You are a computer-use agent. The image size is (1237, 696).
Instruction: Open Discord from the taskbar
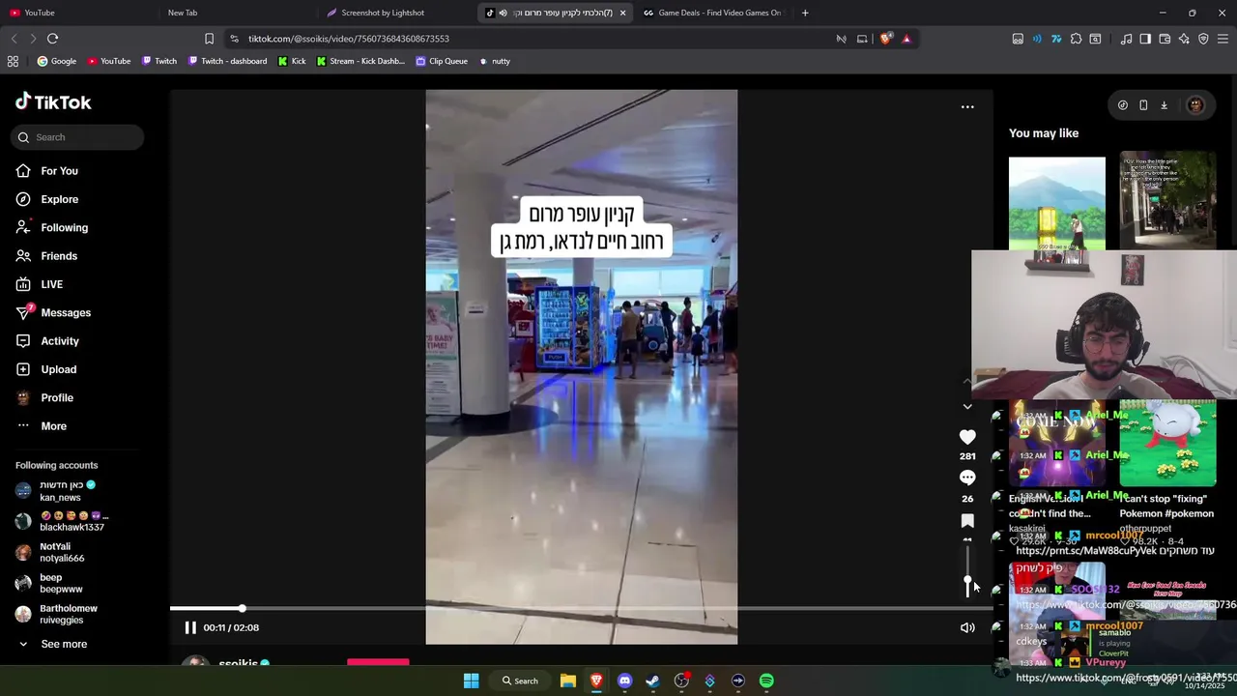pos(624,681)
